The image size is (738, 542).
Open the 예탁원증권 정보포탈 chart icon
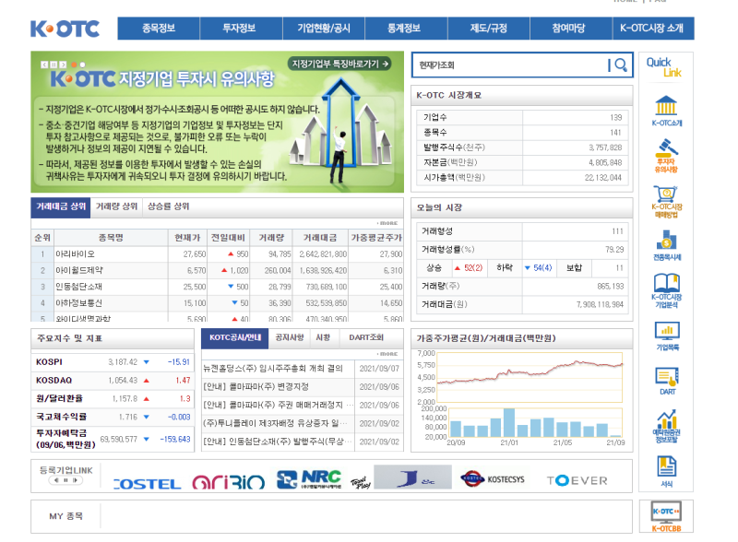[666, 426]
